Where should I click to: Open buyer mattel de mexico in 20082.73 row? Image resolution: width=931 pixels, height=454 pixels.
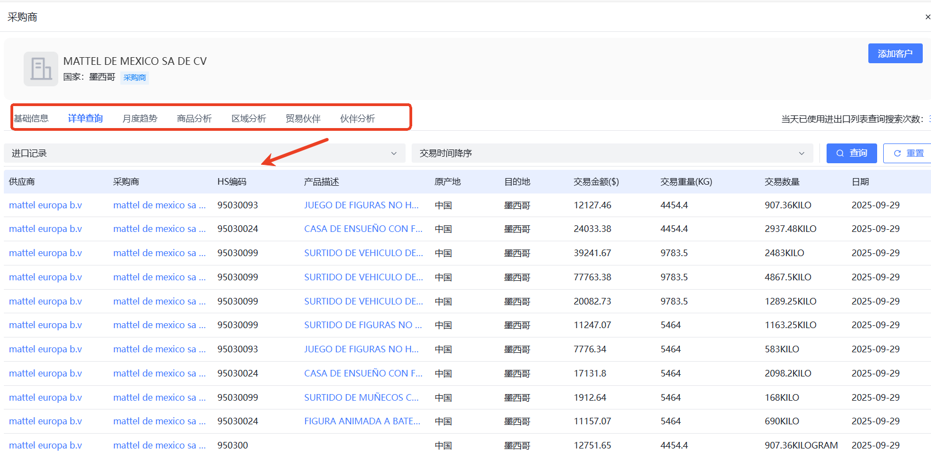click(159, 301)
